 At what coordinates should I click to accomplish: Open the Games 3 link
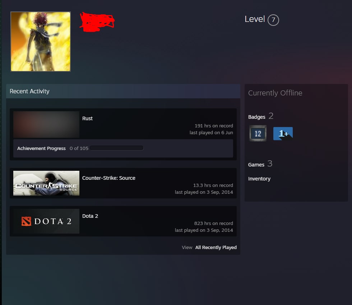tap(260, 164)
